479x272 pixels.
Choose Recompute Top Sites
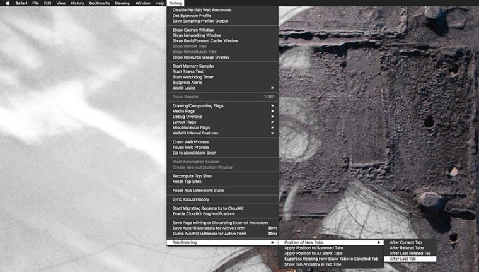coord(222,176)
